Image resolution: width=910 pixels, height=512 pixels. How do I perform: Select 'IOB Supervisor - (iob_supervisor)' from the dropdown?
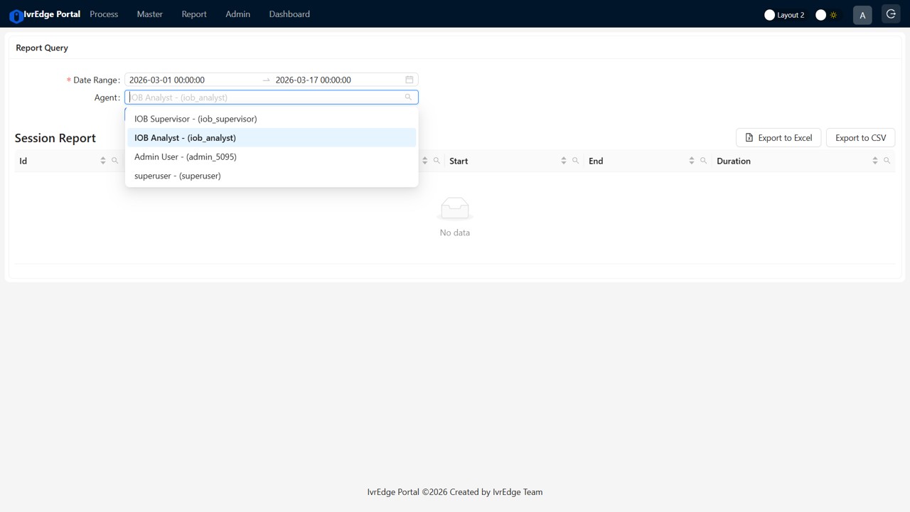pyautogui.click(x=196, y=119)
